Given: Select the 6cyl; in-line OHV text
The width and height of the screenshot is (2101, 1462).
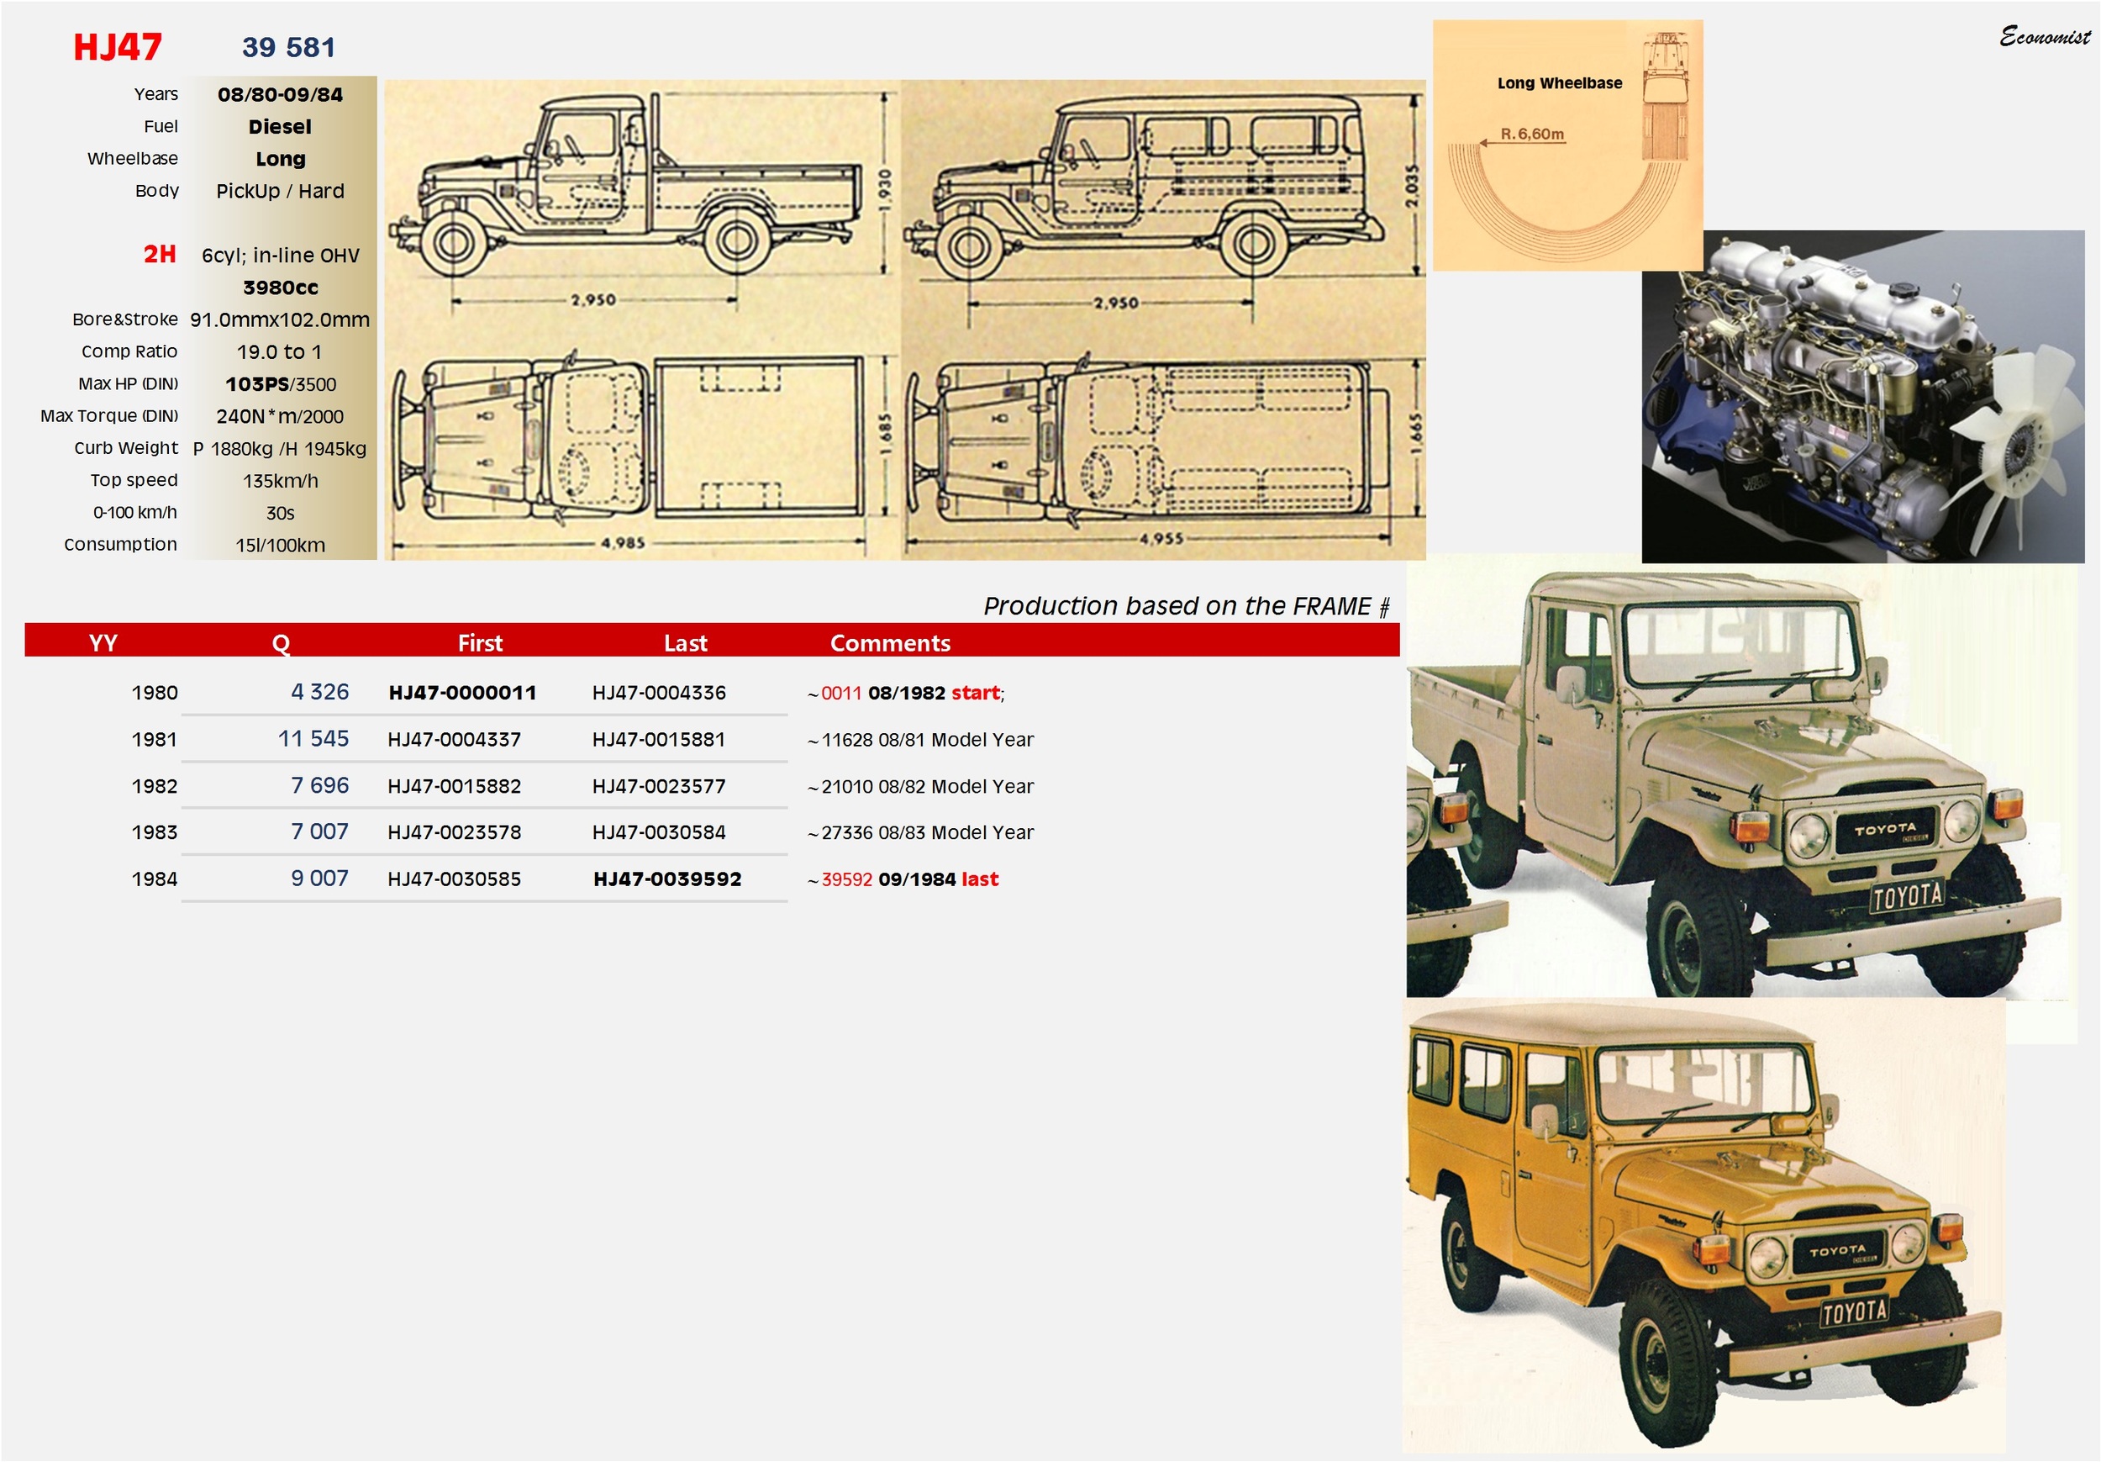Looking at the screenshot, I should pos(280,256).
